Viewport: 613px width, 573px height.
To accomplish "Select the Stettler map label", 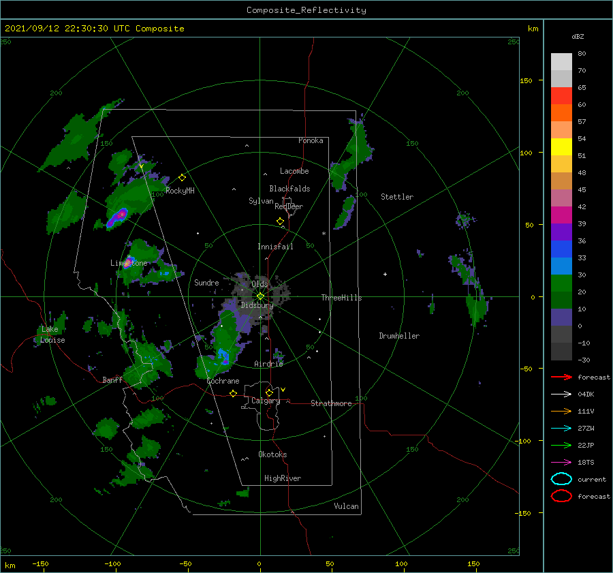I will point(397,197).
